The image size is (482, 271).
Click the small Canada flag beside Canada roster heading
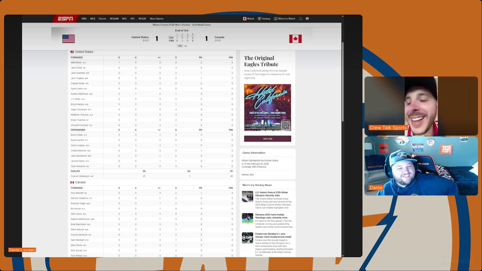(x=72, y=183)
